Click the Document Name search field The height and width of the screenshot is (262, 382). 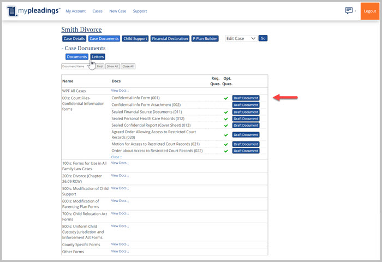(x=77, y=66)
